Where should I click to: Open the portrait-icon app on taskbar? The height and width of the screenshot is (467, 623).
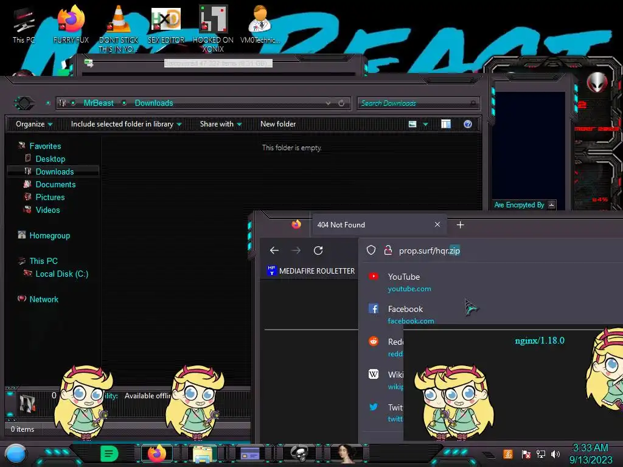[x=347, y=454]
